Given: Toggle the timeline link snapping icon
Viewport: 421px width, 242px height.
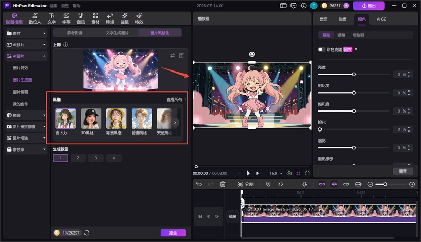Looking at the screenshot, I should coord(322,184).
